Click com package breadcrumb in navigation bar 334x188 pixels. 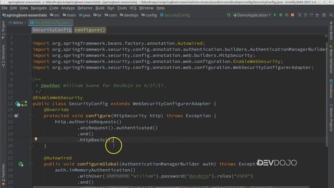coord(111,15)
